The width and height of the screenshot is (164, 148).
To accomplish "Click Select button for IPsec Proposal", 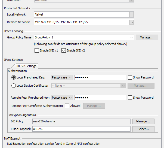I will pos(143,129).
